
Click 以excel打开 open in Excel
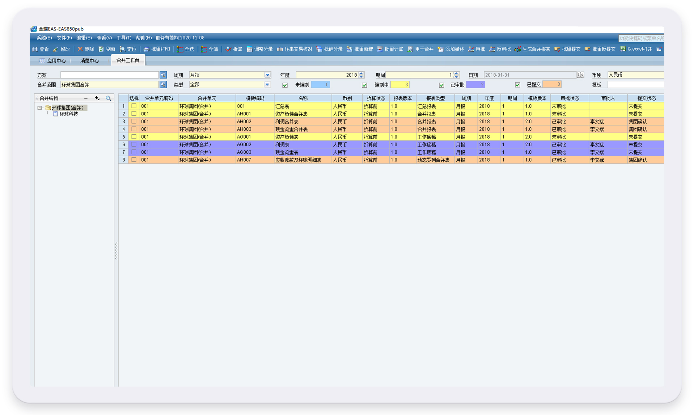coord(636,49)
